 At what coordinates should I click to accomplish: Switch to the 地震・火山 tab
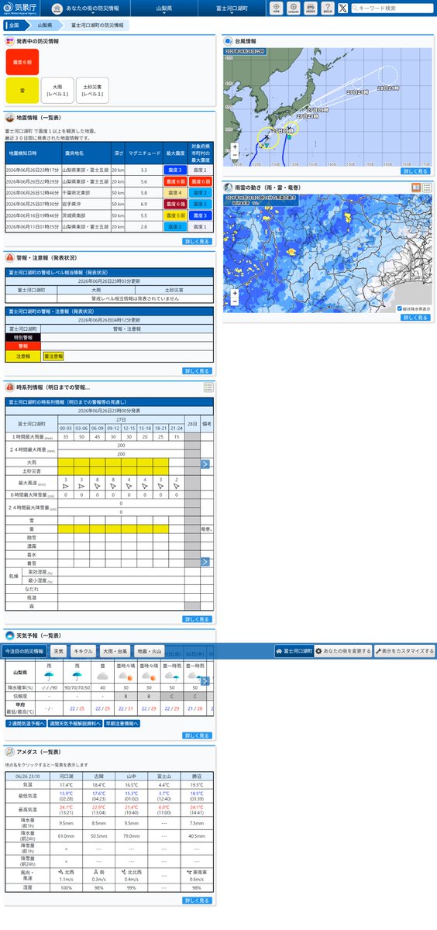pos(150,652)
